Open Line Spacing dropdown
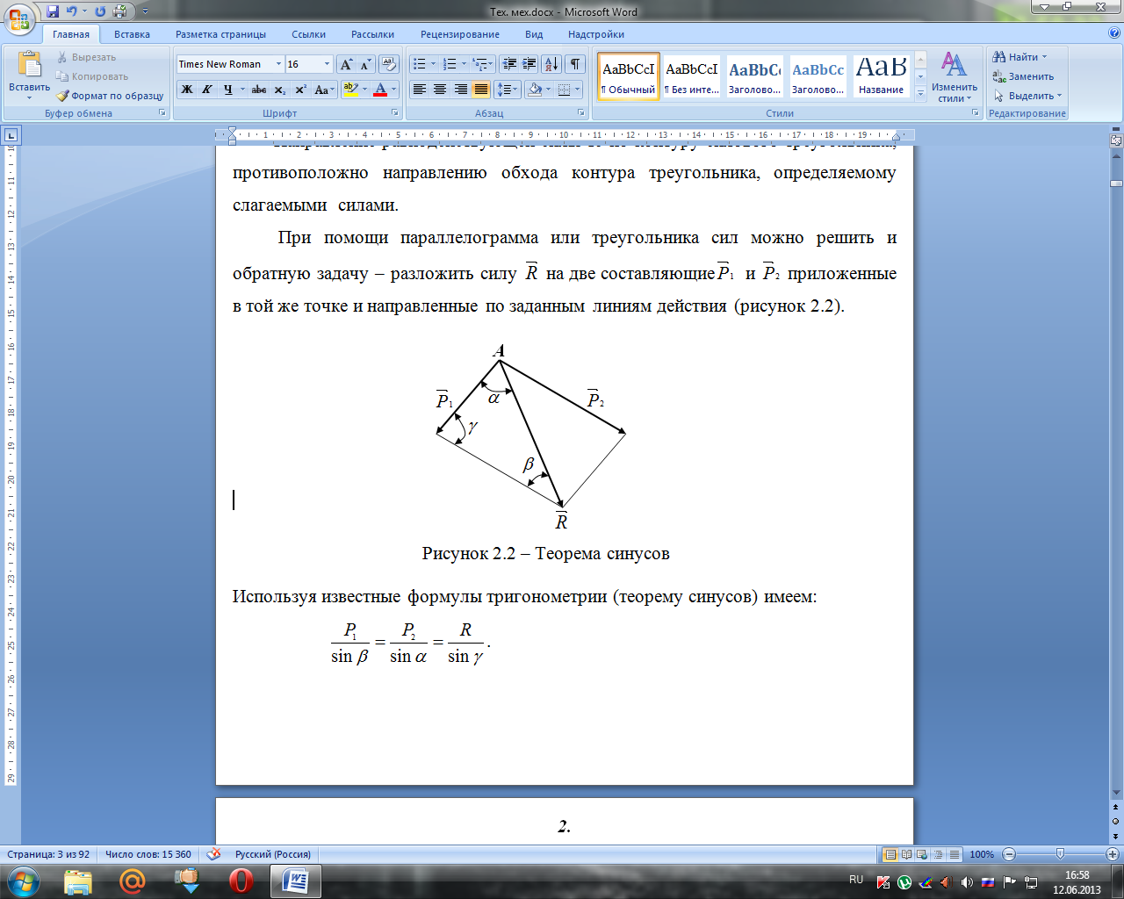 [x=508, y=90]
